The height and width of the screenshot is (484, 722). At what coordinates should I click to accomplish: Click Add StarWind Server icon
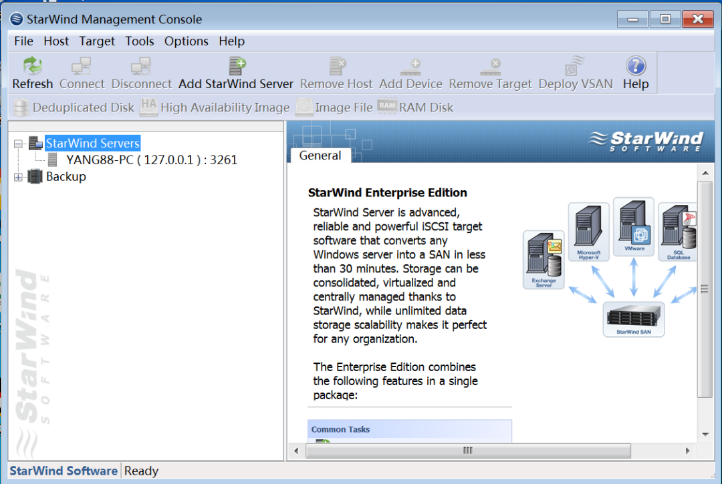(x=237, y=65)
